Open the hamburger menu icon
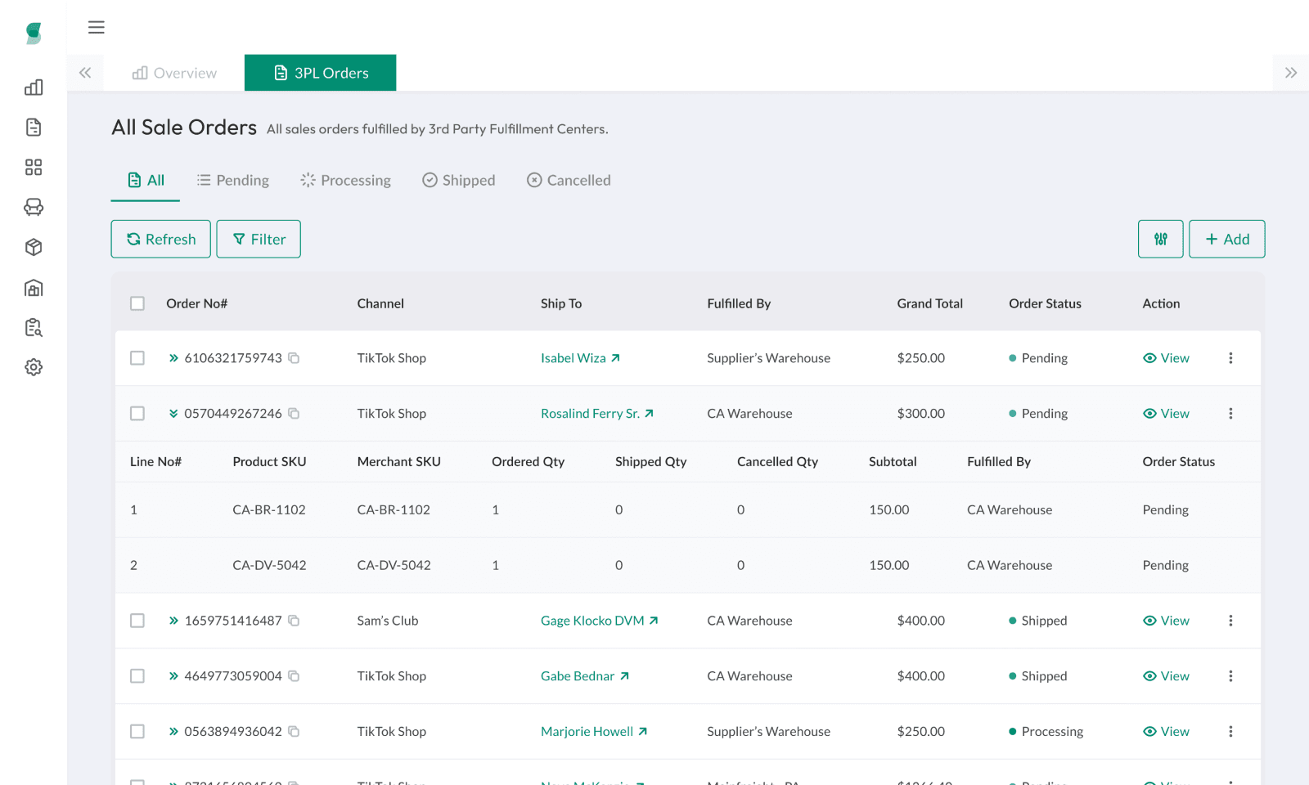 click(97, 27)
